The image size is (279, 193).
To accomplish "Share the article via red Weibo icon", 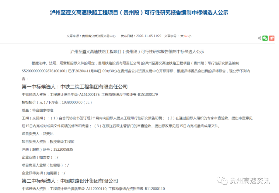I will click(x=272, y=38).
